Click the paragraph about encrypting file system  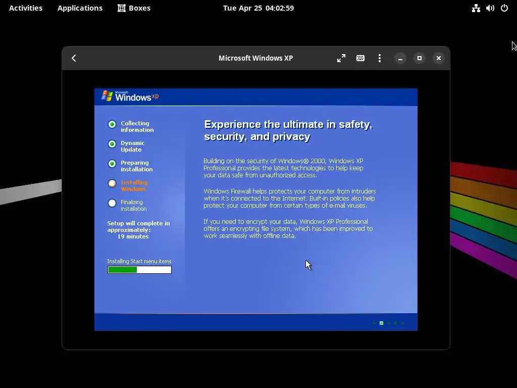click(x=288, y=229)
